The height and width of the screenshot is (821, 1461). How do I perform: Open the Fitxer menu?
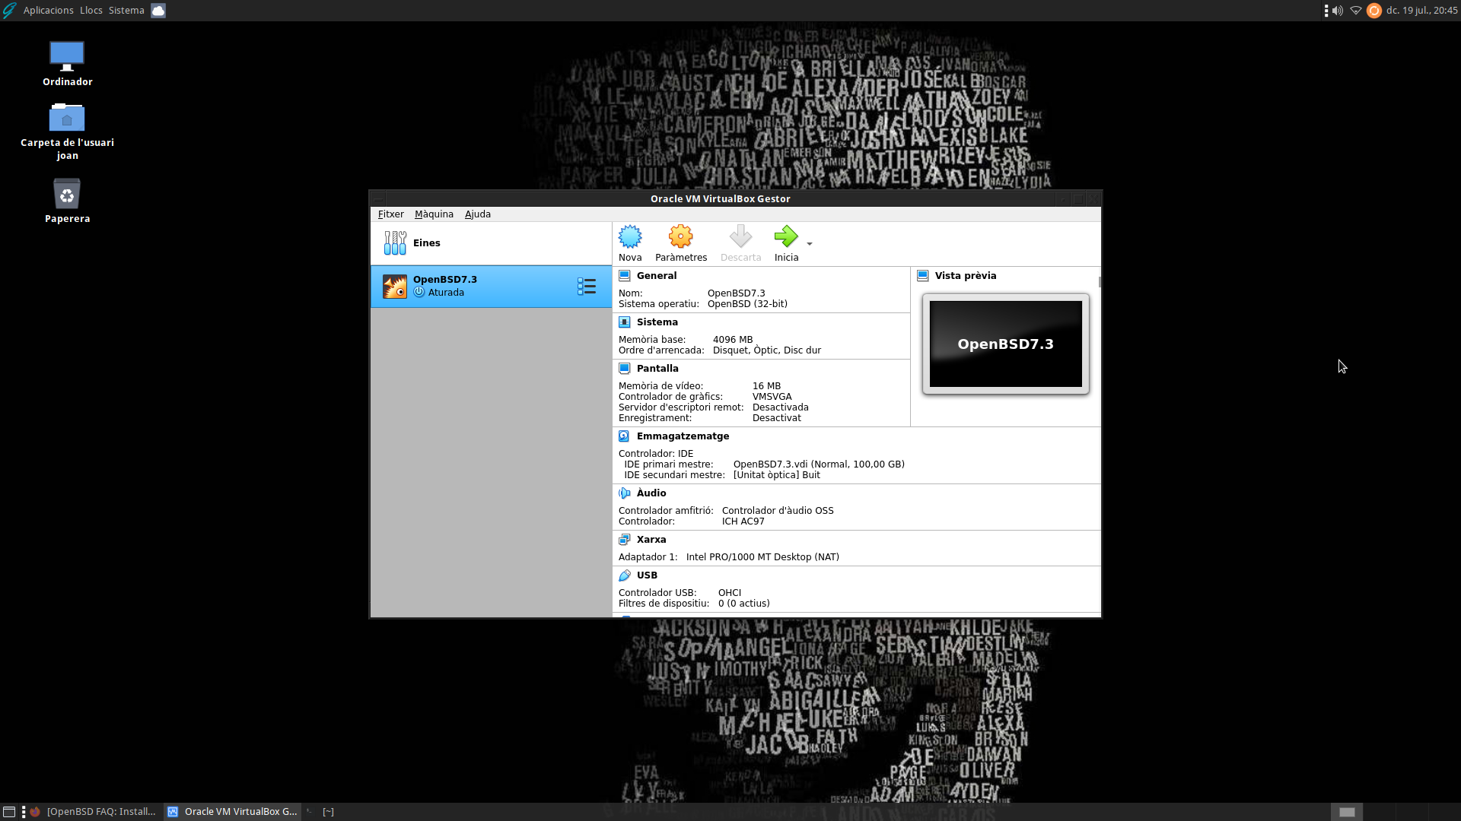tap(390, 214)
